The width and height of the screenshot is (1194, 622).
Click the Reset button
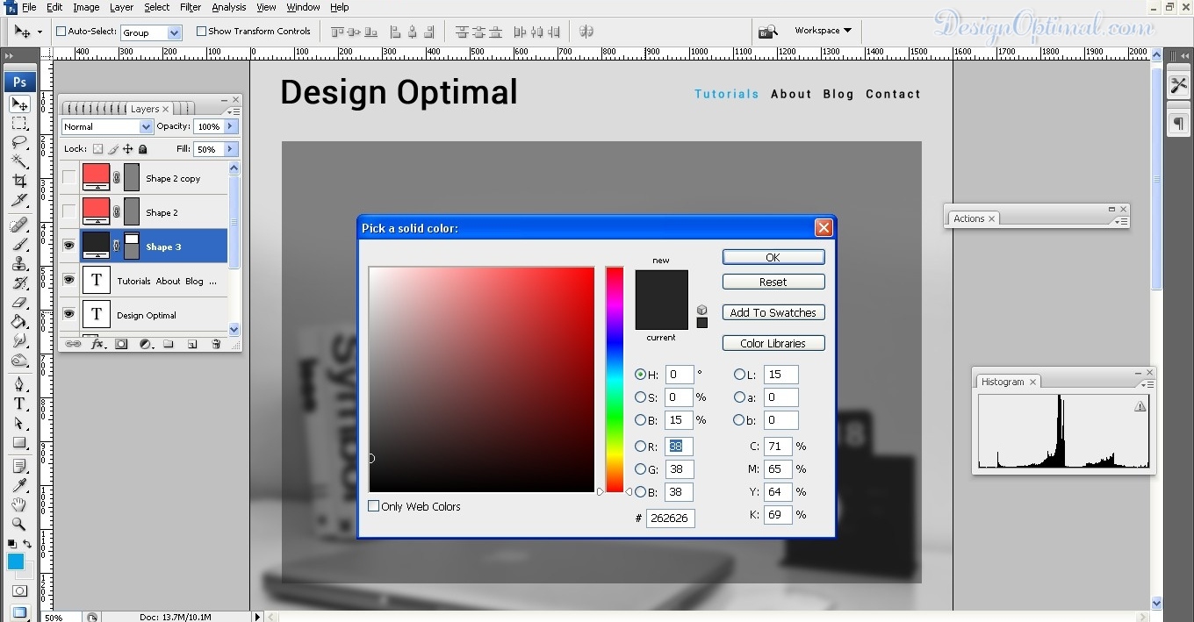(x=773, y=282)
